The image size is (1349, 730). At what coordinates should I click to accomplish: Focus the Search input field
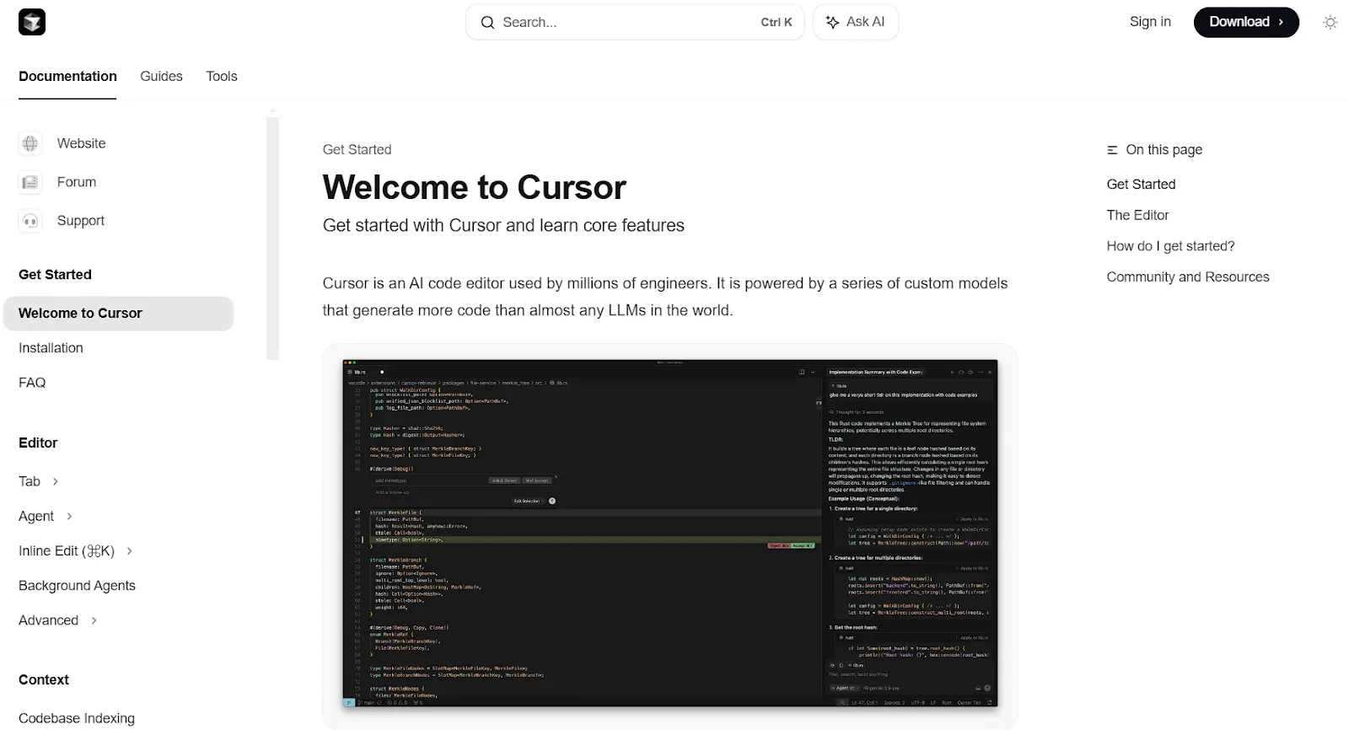tap(635, 22)
